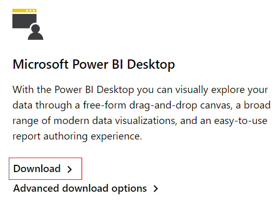Image resolution: width=279 pixels, height=201 pixels.
Task: Click the word Advanced in the bottom link
Action: [36, 188]
